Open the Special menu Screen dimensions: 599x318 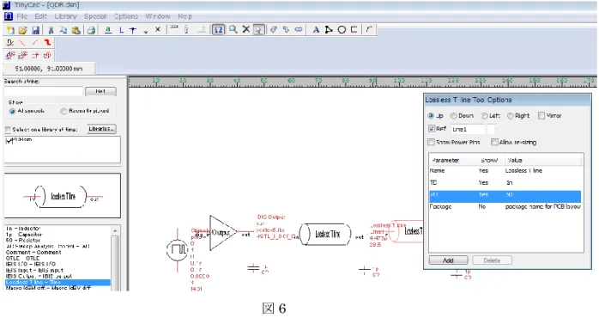tap(95, 16)
